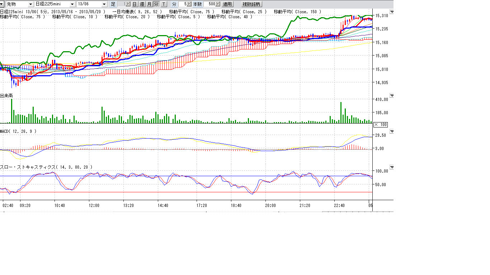Click the spinner icon beside the 足 field
490x275 pixels.
(x=128, y=4)
